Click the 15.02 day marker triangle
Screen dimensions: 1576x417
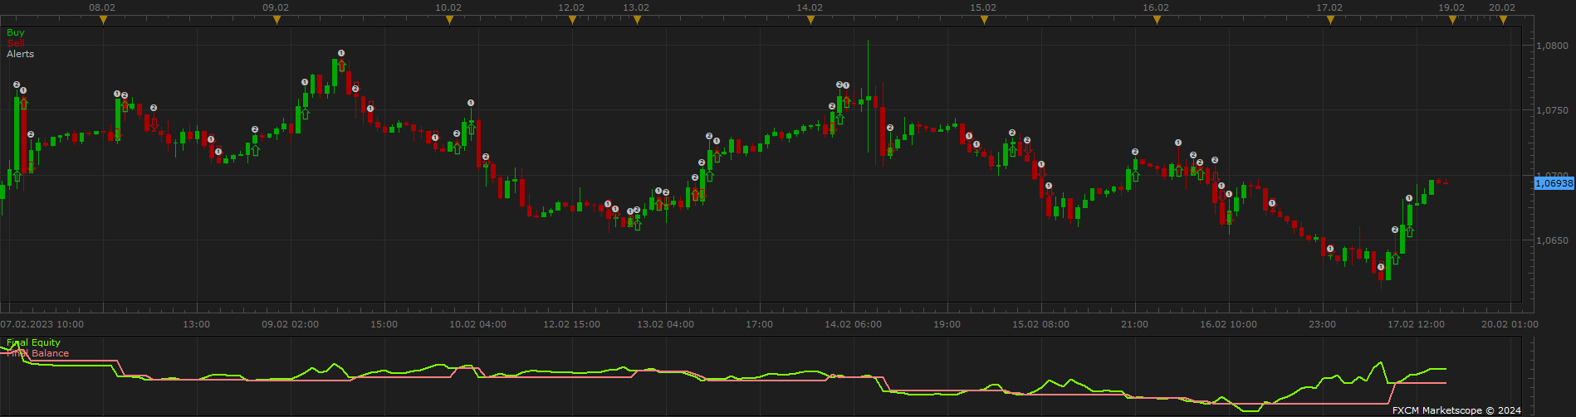point(984,20)
